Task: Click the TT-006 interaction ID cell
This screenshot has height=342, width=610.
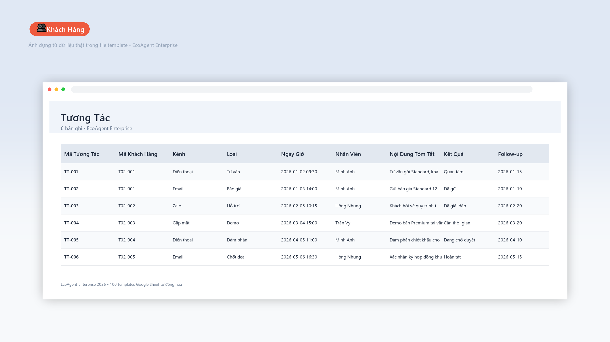Action: pyautogui.click(x=71, y=257)
